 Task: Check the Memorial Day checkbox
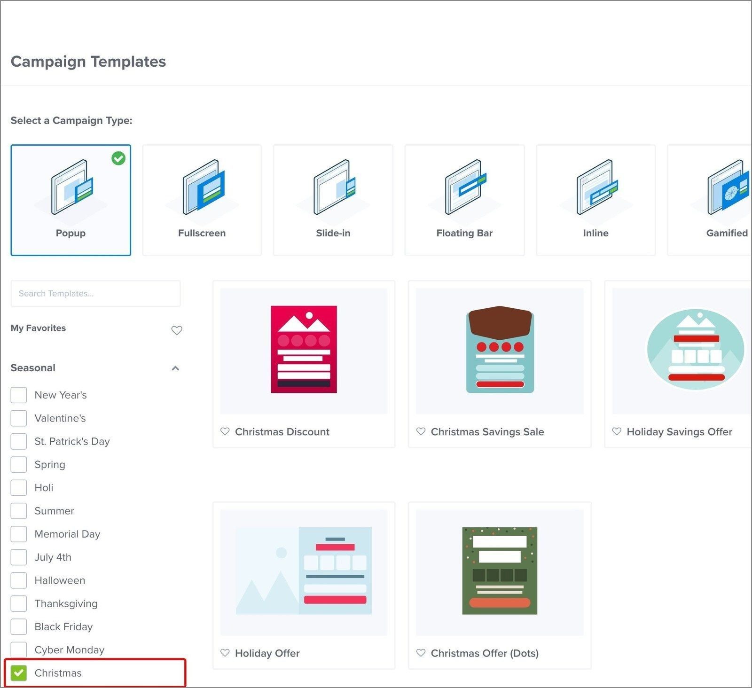(x=19, y=534)
